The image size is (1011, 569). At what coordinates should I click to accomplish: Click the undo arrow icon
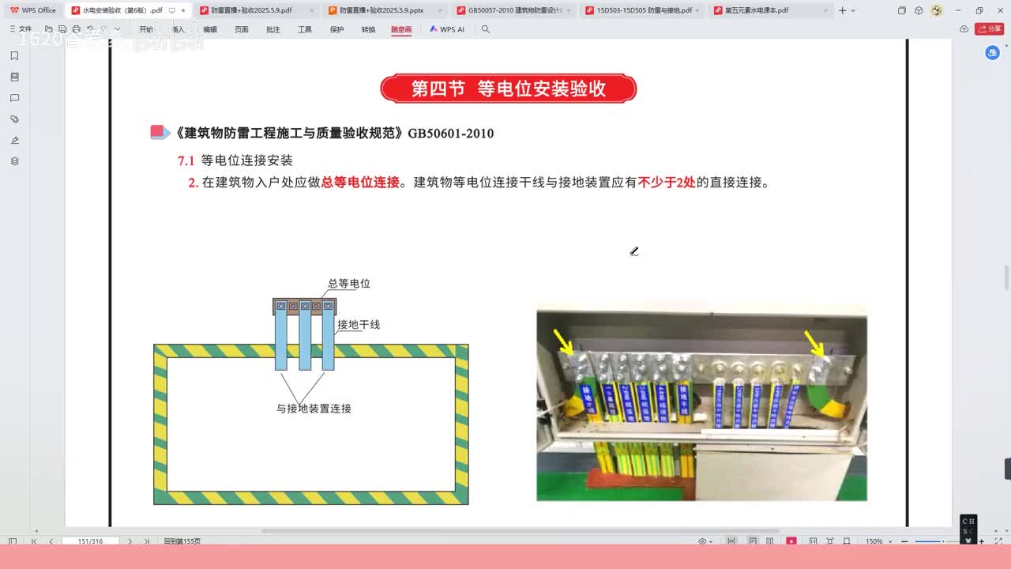pos(90,29)
